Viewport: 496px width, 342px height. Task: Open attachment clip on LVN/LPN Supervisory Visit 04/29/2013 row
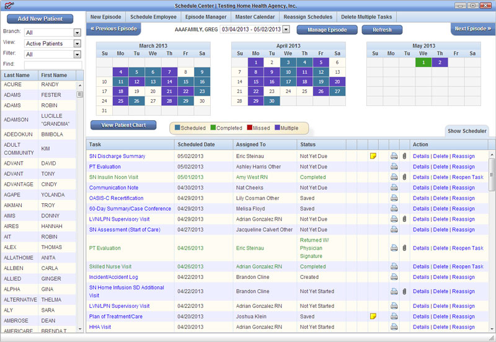404,219
